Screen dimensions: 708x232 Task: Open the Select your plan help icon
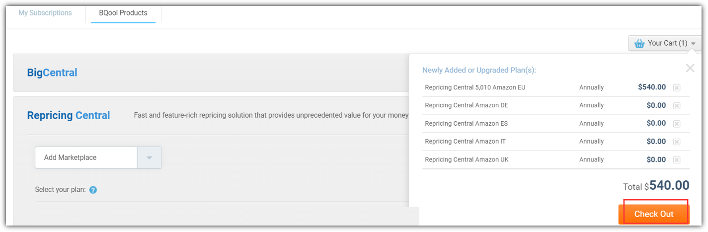tap(93, 190)
